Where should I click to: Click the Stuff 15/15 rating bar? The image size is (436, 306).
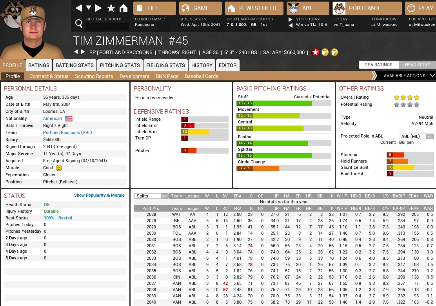[x=283, y=103]
